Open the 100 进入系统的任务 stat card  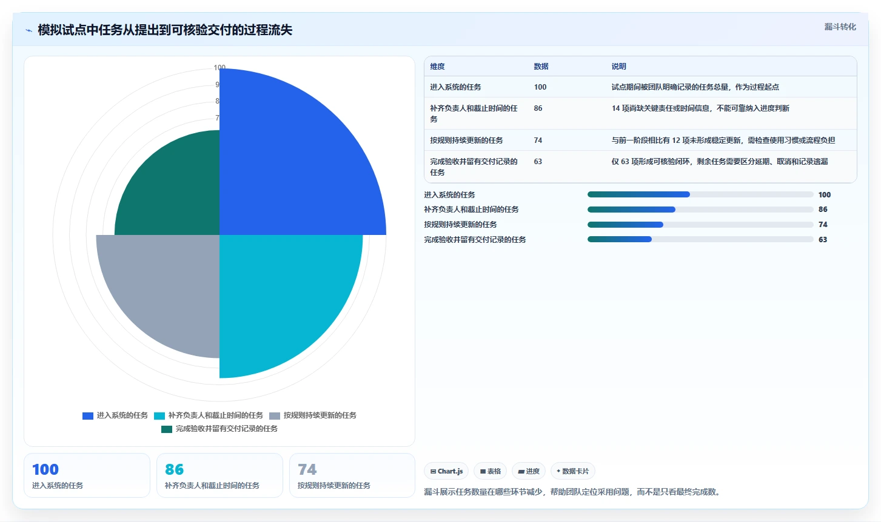pyautogui.click(x=87, y=475)
